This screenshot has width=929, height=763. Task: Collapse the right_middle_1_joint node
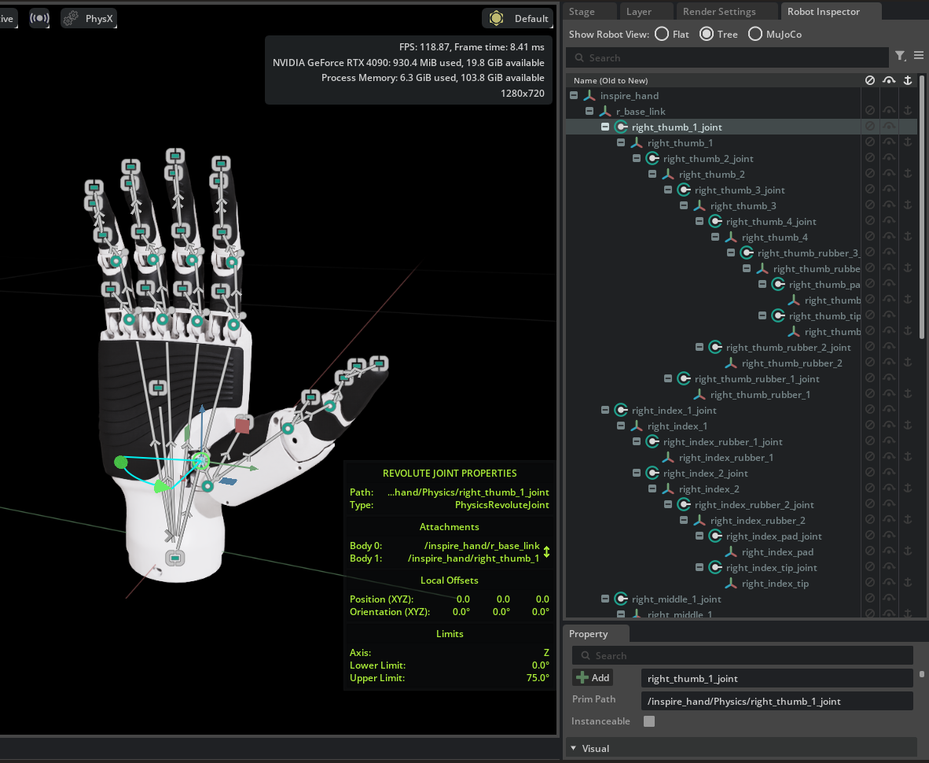point(605,599)
